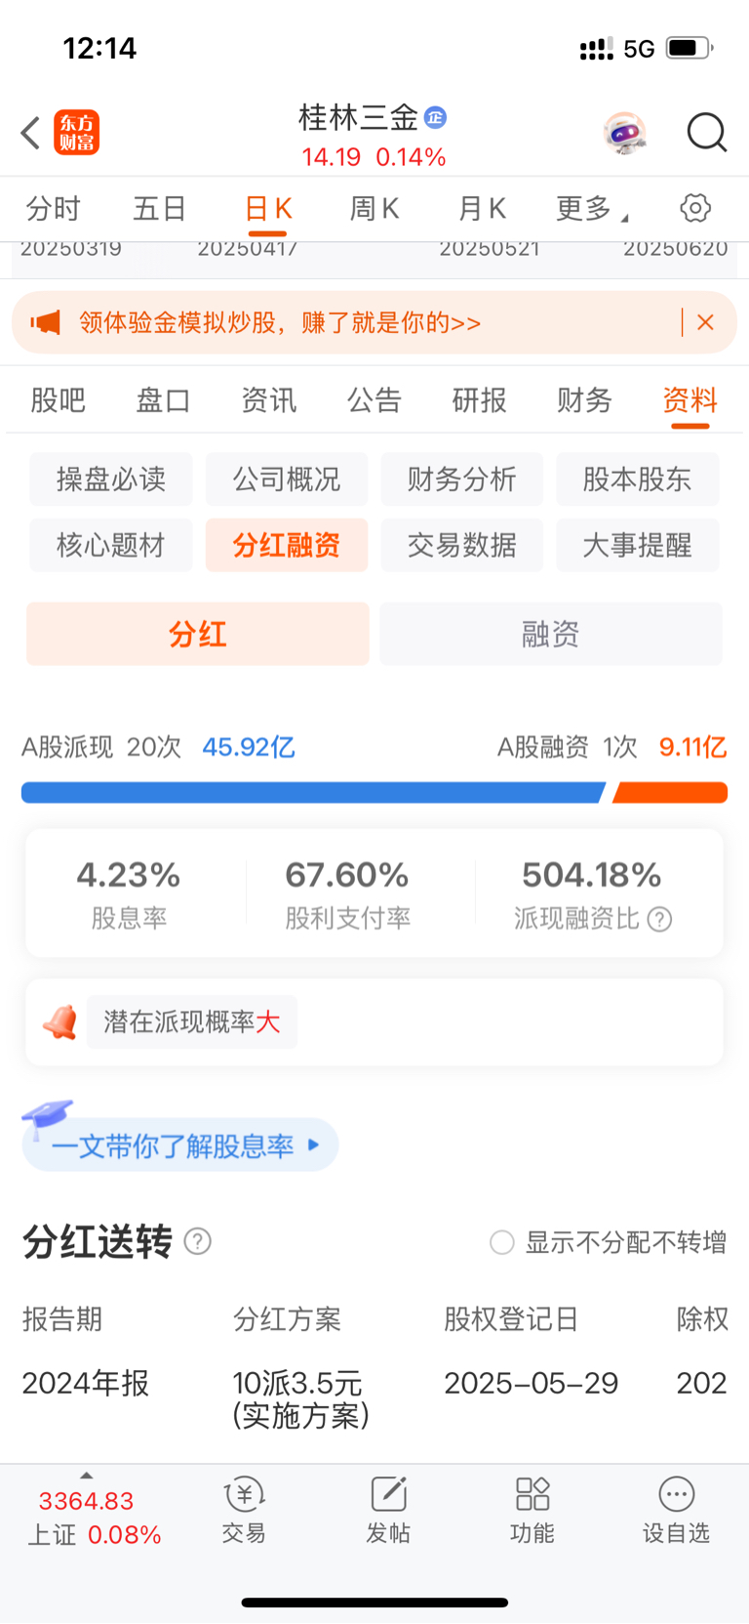Image resolution: width=749 pixels, height=1624 pixels.
Task: Tap the back arrow icon
Action: pyautogui.click(x=31, y=133)
